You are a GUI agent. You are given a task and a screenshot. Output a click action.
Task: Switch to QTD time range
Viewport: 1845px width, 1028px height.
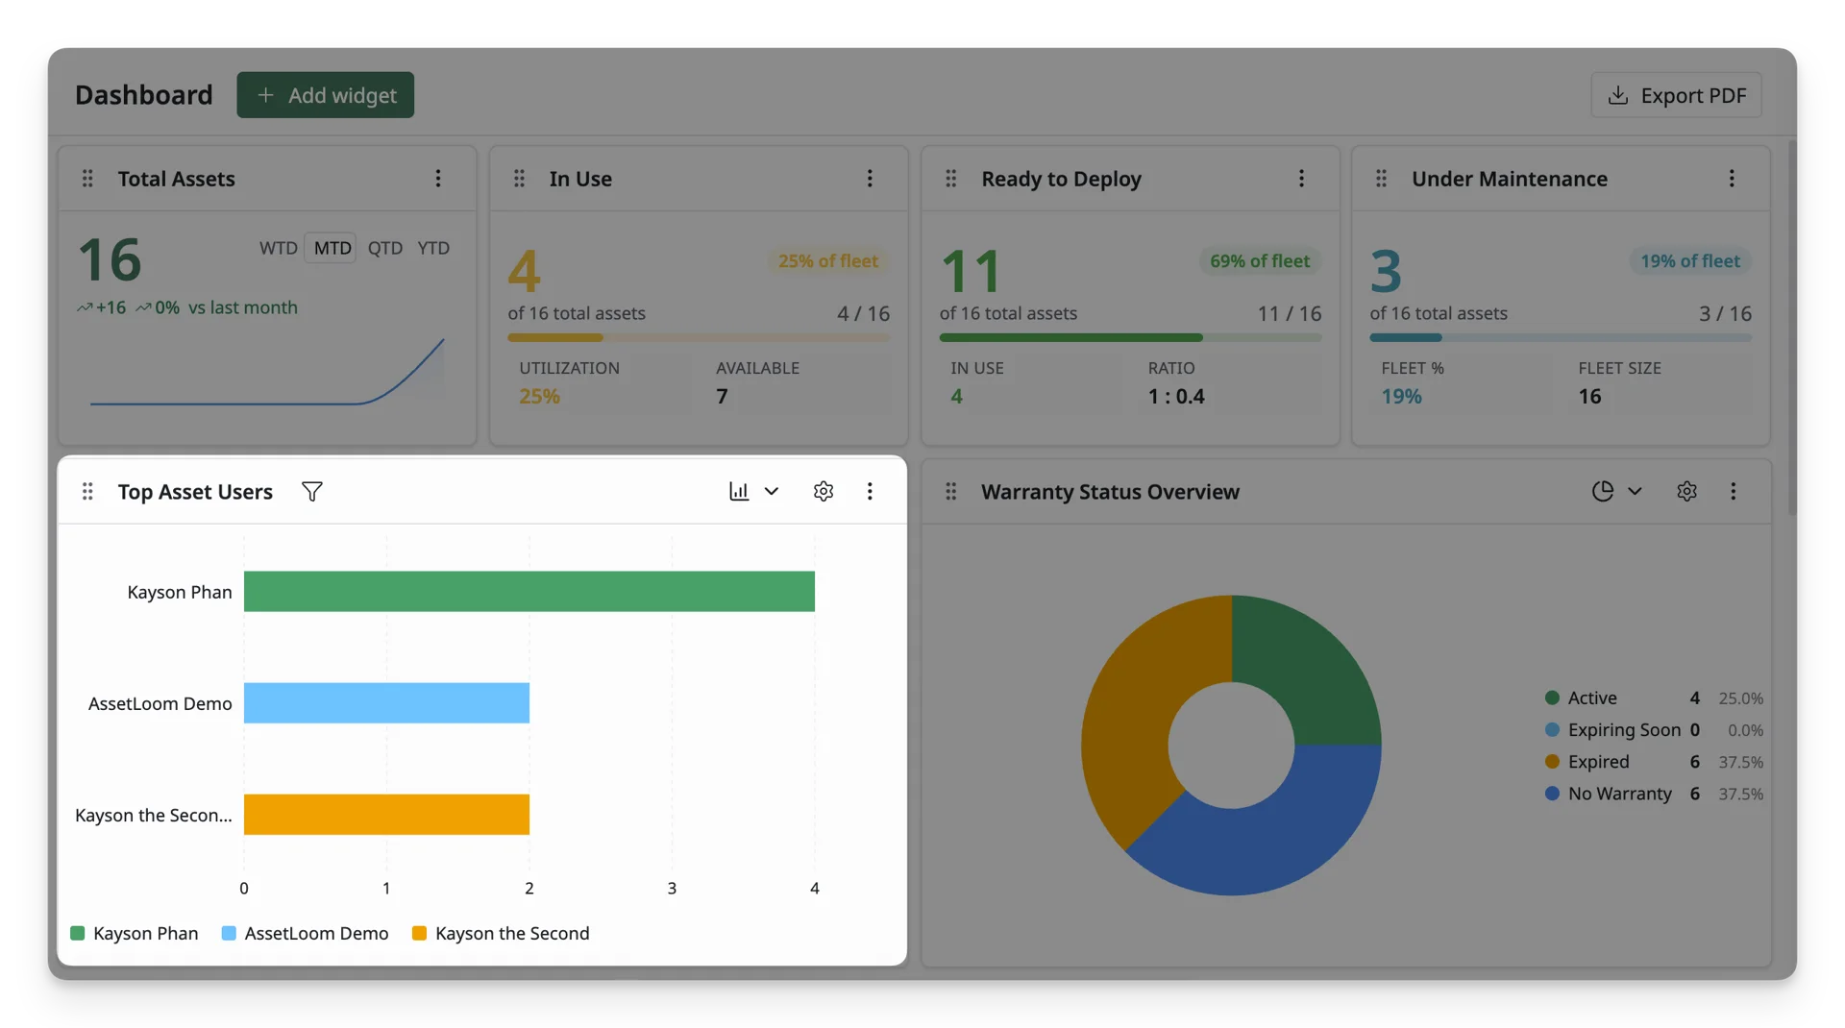coord(385,248)
